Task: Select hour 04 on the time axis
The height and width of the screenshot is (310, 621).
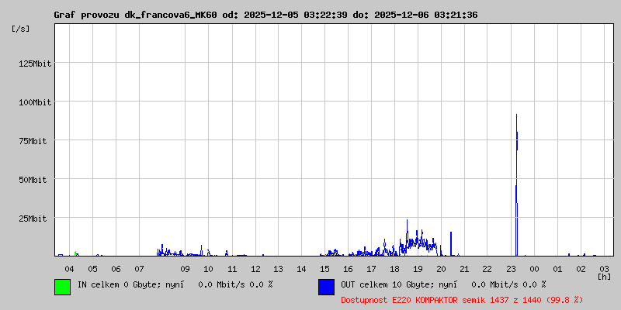Action: (69, 268)
